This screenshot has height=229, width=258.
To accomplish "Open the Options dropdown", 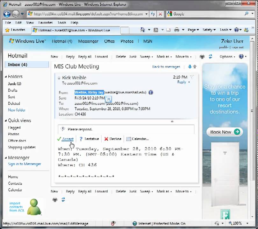I will (x=227, y=57).
